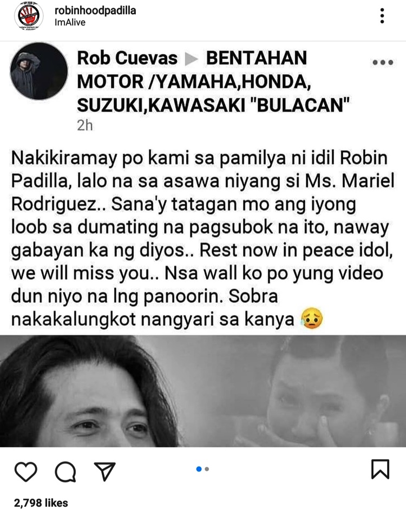Open the horizontal three-dot menu beside Rob Cuevas

383,62
